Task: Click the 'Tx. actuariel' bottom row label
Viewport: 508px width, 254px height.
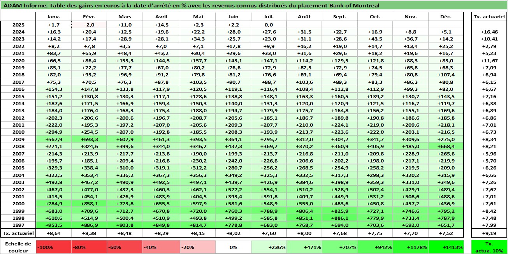Action: (18, 233)
